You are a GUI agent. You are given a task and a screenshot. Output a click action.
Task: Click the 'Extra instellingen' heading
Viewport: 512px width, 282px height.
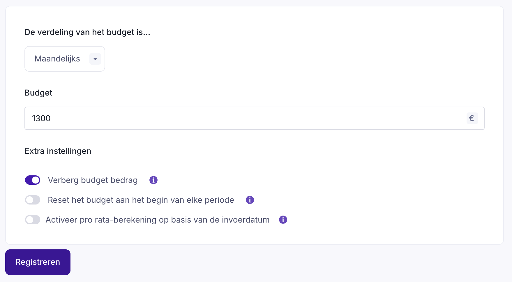(x=58, y=151)
